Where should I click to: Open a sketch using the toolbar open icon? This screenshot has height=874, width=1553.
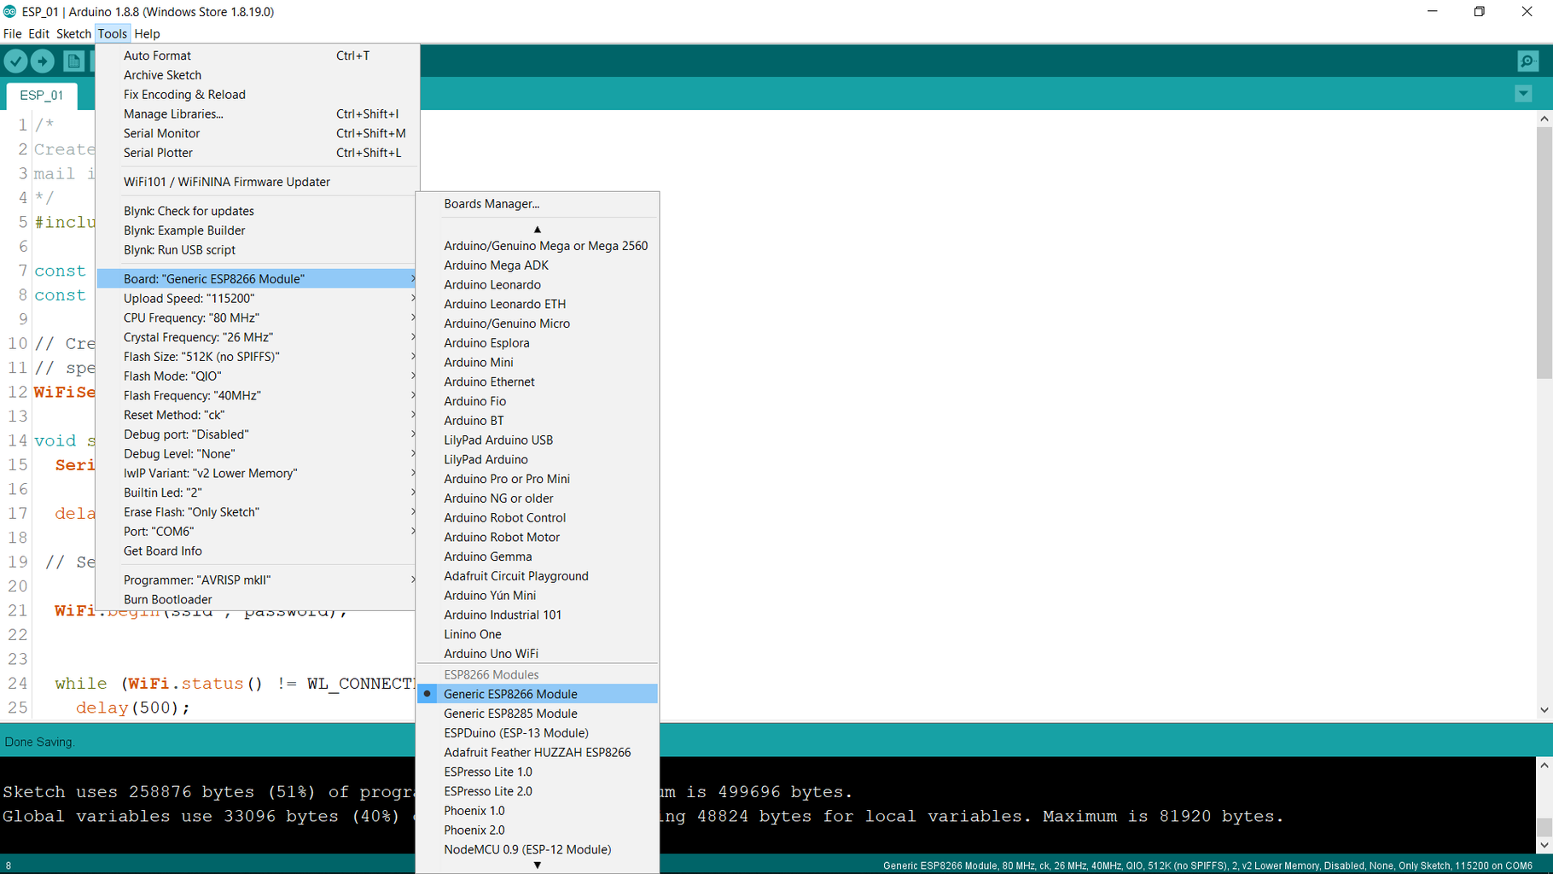100,61
